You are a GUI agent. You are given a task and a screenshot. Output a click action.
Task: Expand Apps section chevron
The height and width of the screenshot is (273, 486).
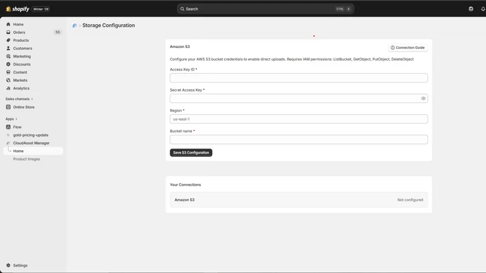(x=16, y=119)
